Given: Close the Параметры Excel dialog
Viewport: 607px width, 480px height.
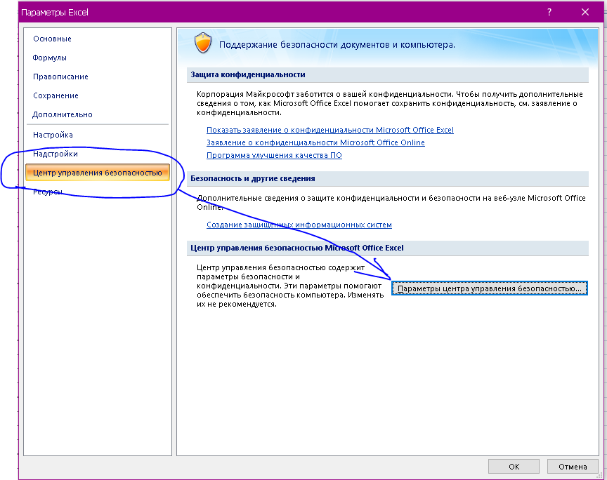Looking at the screenshot, I should click(585, 12).
